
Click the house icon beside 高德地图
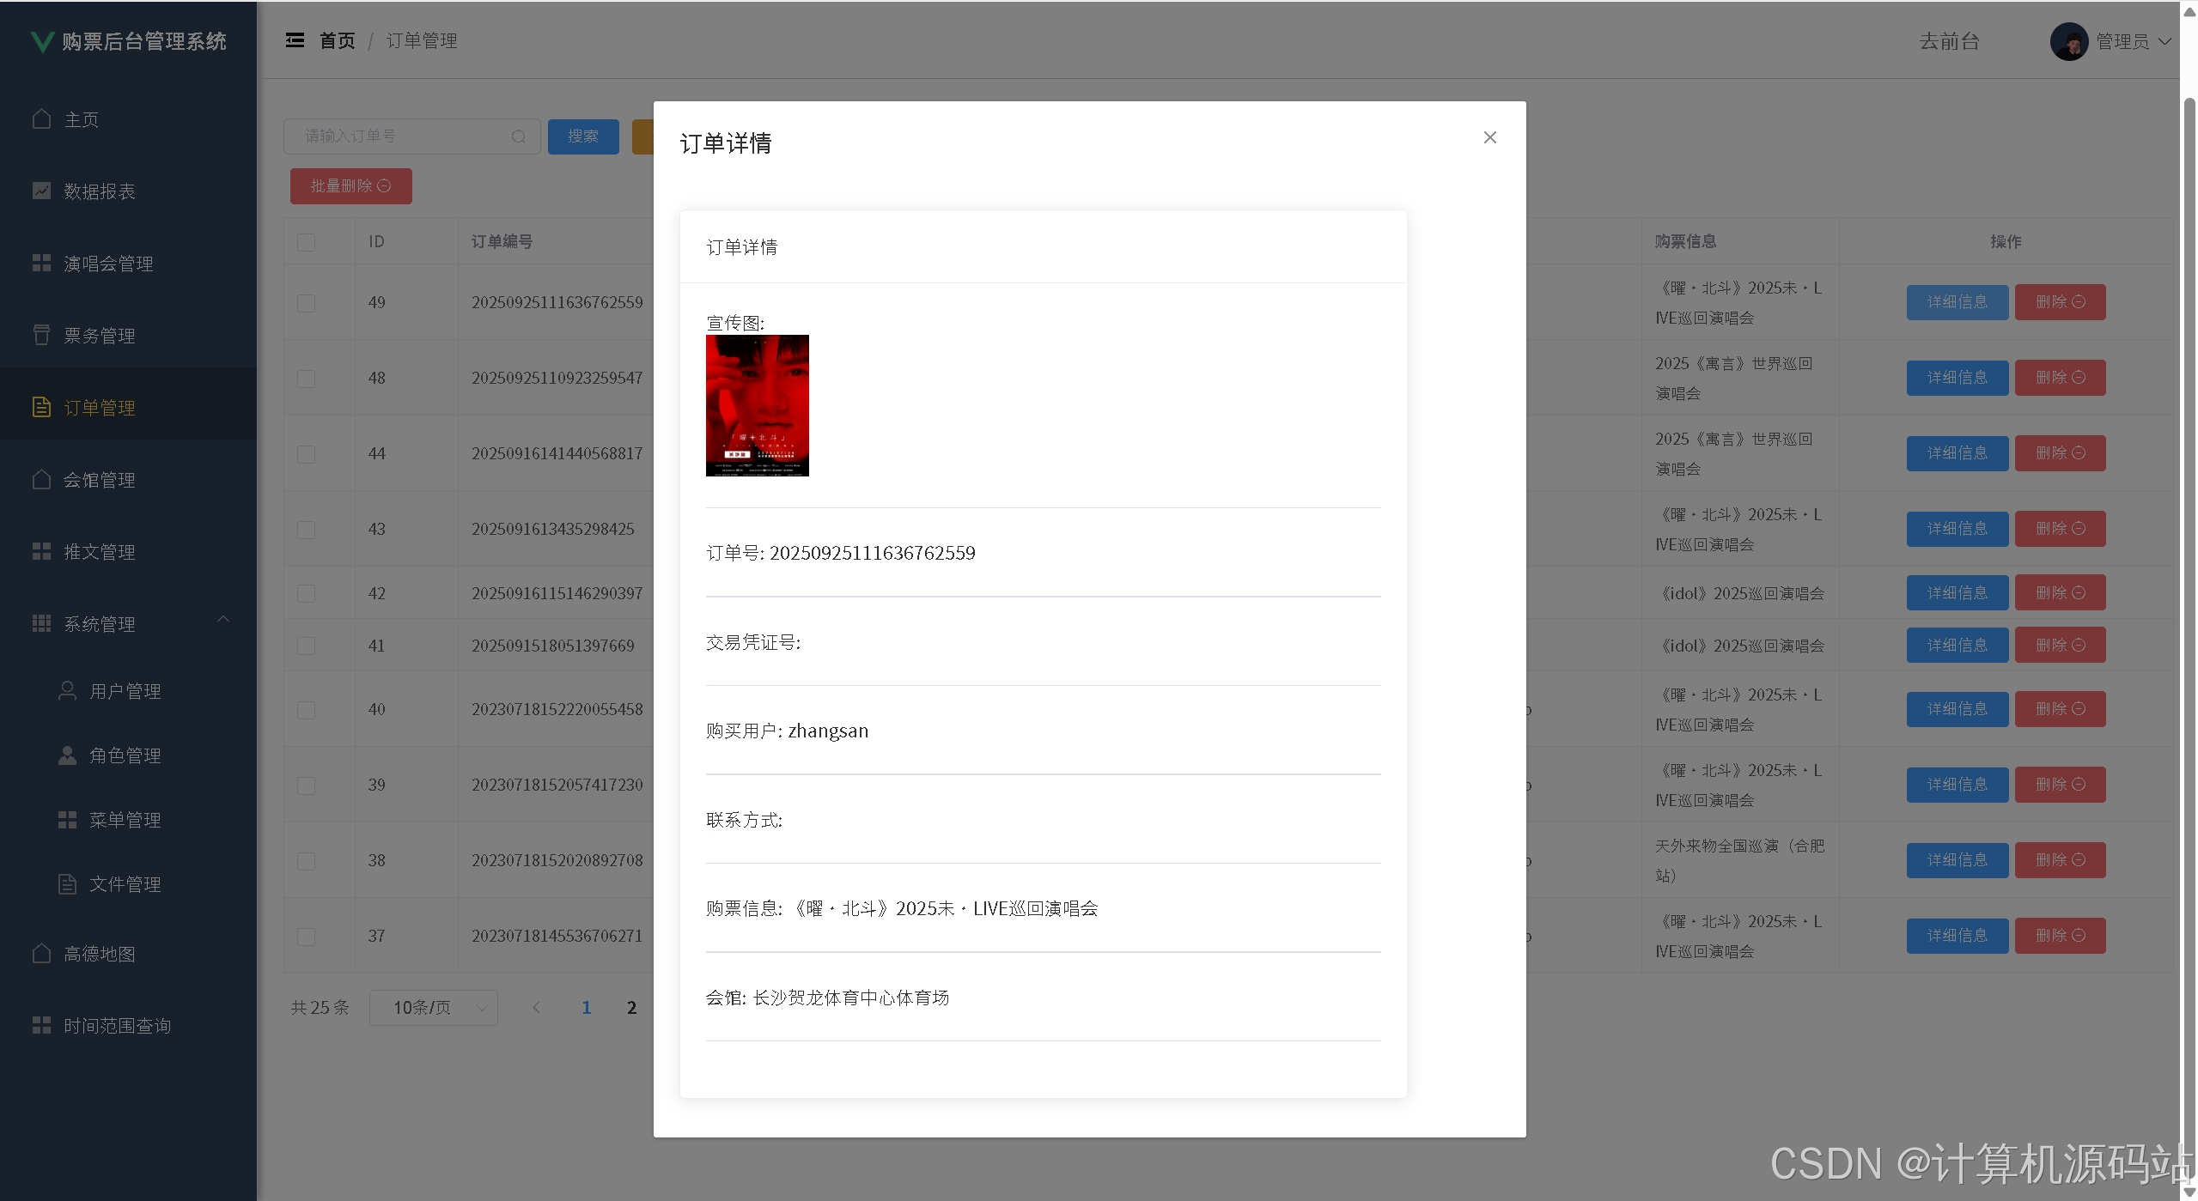click(41, 953)
